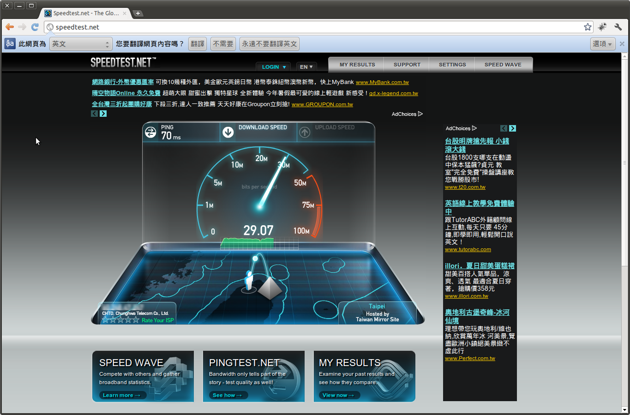Click the browser back arrow
Viewport: 630px width, 415px height.
point(10,27)
